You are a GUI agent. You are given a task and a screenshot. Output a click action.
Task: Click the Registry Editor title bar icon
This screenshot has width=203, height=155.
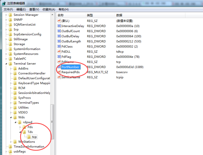[3, 3]
